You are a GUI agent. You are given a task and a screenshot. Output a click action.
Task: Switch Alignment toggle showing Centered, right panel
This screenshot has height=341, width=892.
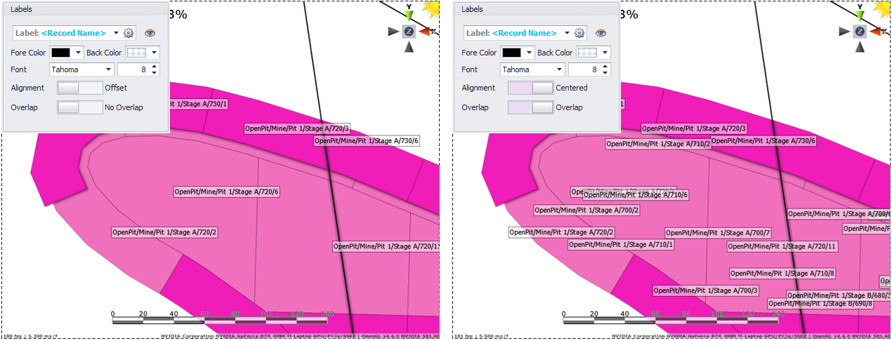530,88
